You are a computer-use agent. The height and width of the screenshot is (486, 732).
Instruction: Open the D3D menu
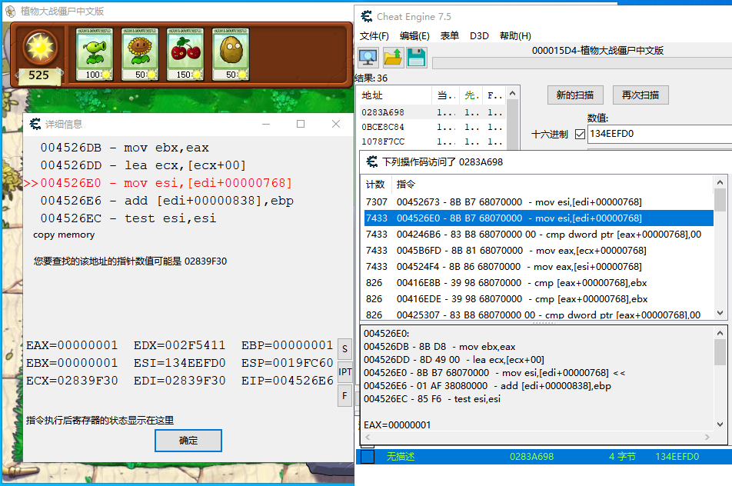click(x=479, y=36)
